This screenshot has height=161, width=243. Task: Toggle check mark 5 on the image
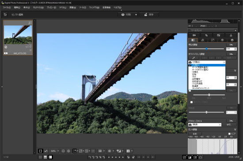point(104,157)
